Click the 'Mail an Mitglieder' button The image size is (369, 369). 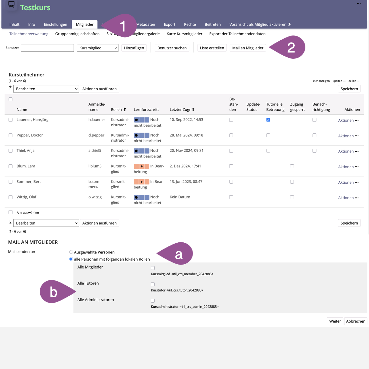click(x=248, y=48)
